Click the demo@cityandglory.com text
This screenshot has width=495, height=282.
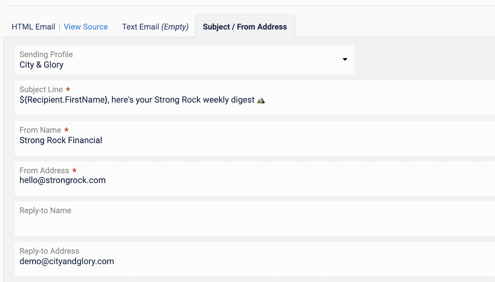(x=67, y=261)
